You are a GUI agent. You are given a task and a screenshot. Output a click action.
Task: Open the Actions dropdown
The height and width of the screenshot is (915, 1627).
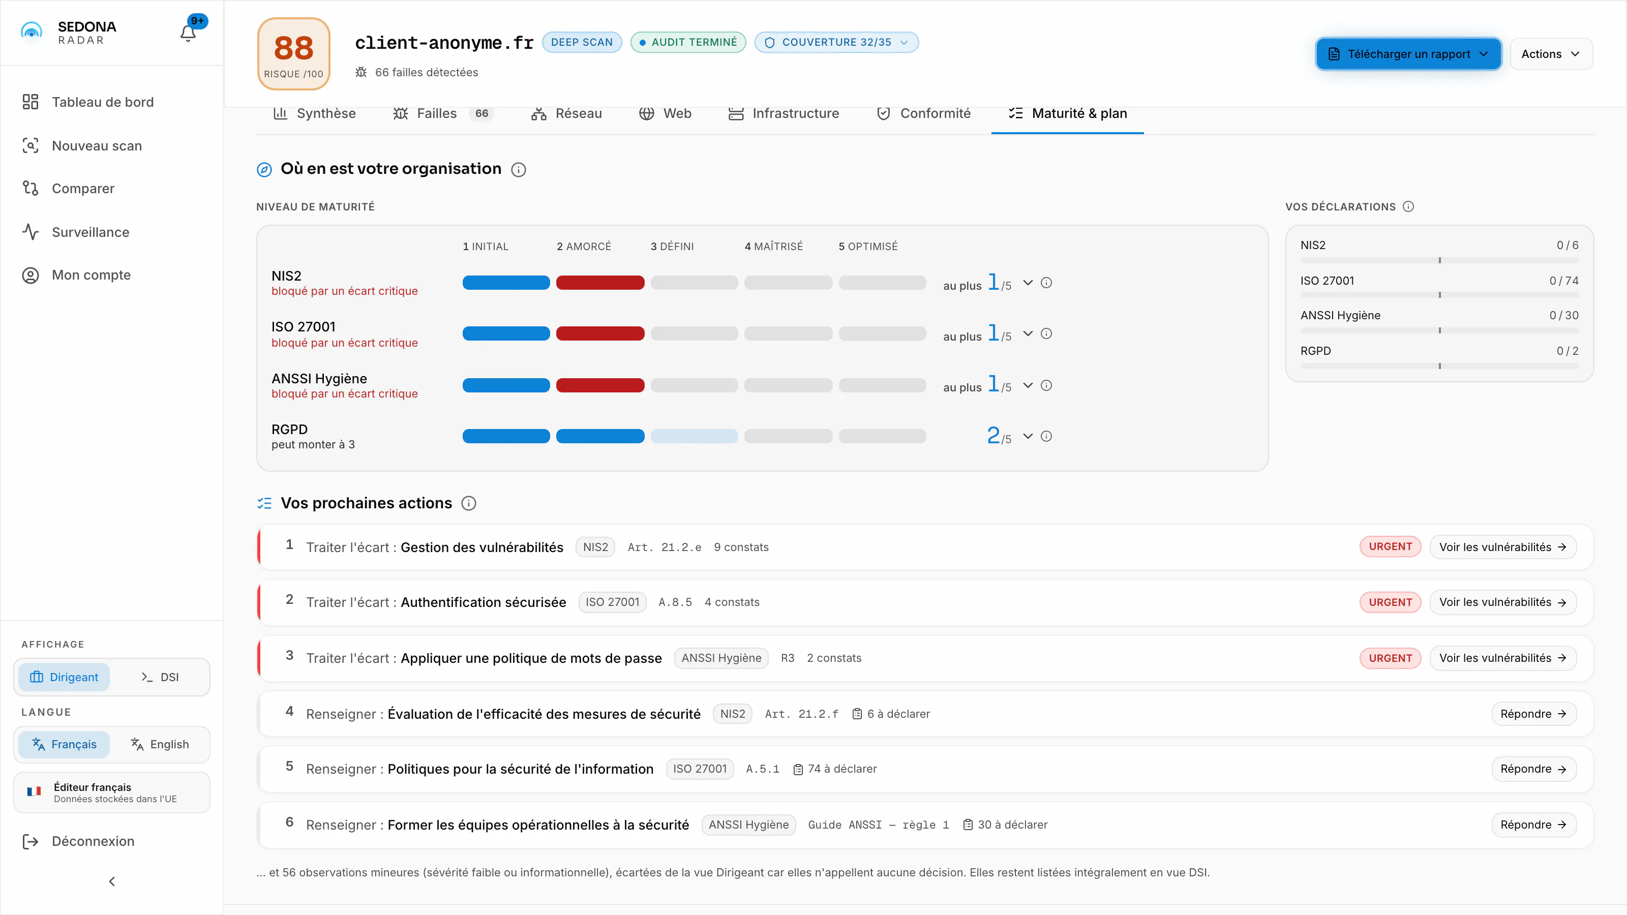(x=1551, y=54)
